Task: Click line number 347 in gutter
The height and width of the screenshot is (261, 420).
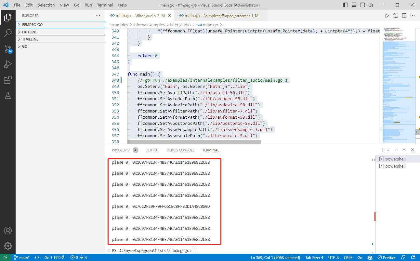Action: (x=115, y=74)
